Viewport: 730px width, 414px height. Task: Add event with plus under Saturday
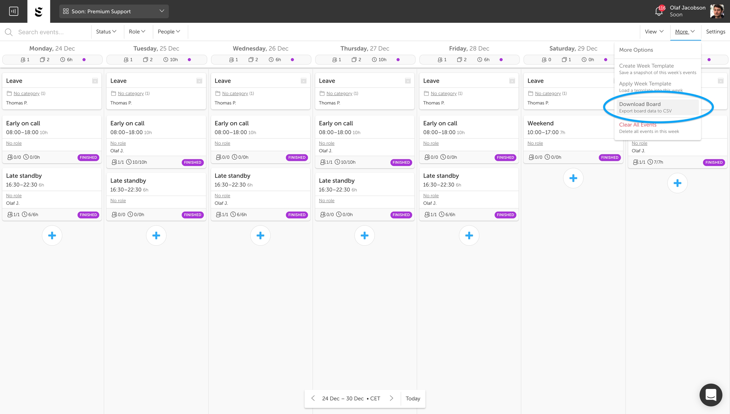coord(573,178)
